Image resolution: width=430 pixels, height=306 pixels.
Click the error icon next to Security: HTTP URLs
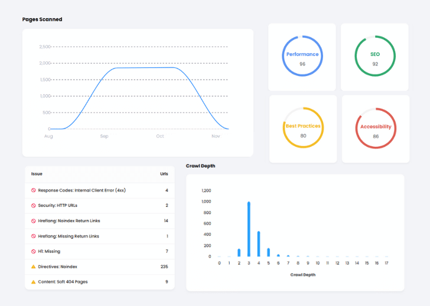tap(34, 206)
